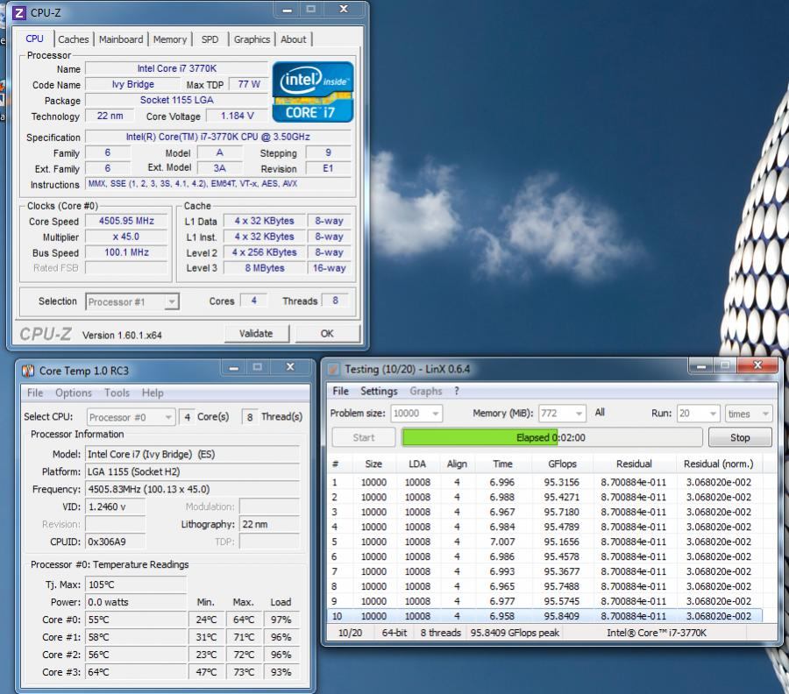Click the Multiplier x 45.0 value
This screenshot has height=694, width=789.
point(126,237)
